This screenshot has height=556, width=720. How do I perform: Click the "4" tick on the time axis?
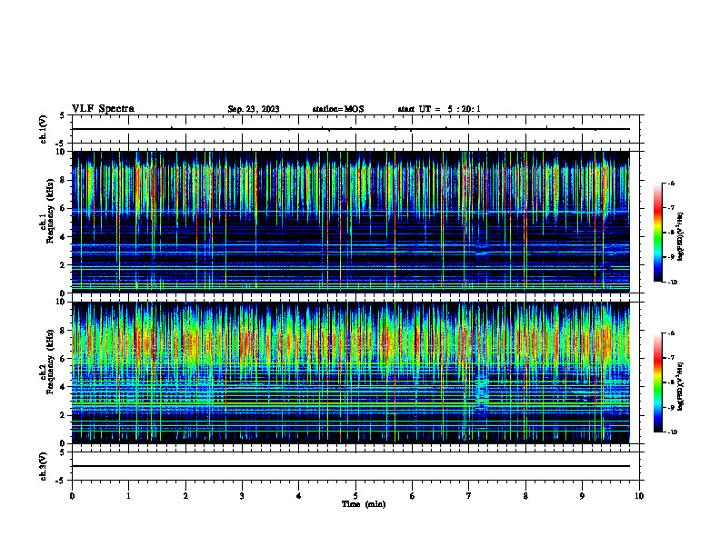pyautogui.click(x=299, y=496)
